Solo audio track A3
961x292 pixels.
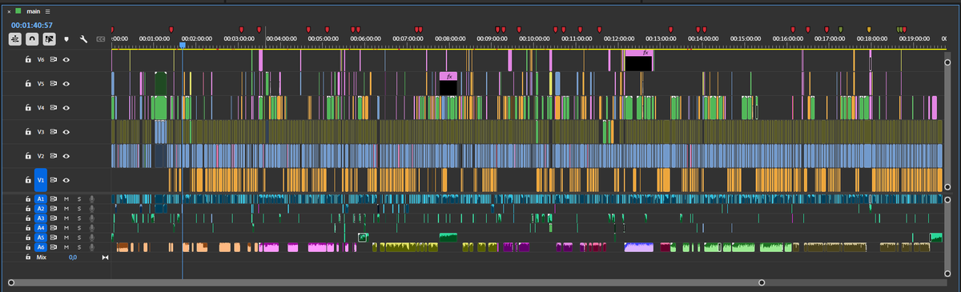tap(79, 218)
